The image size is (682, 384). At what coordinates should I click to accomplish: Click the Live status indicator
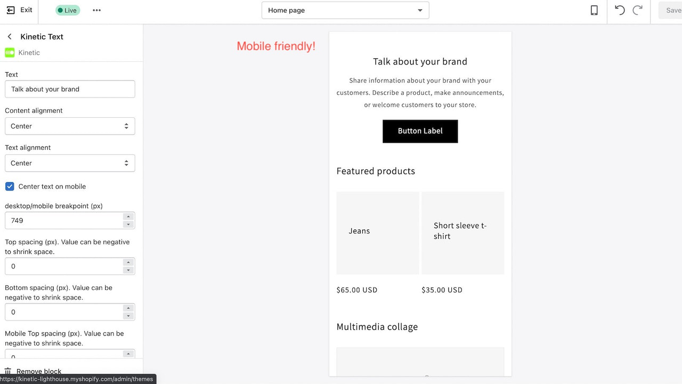tap(67, 10)
